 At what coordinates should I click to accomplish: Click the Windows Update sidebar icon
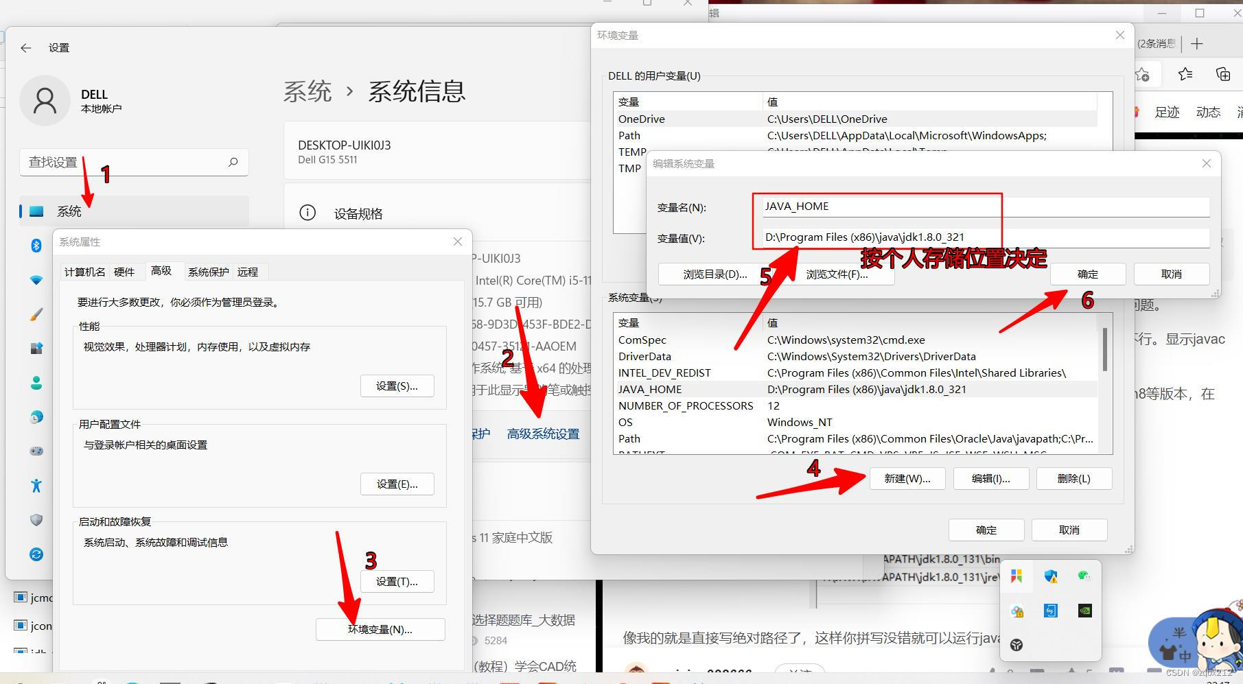coord(36,554)
